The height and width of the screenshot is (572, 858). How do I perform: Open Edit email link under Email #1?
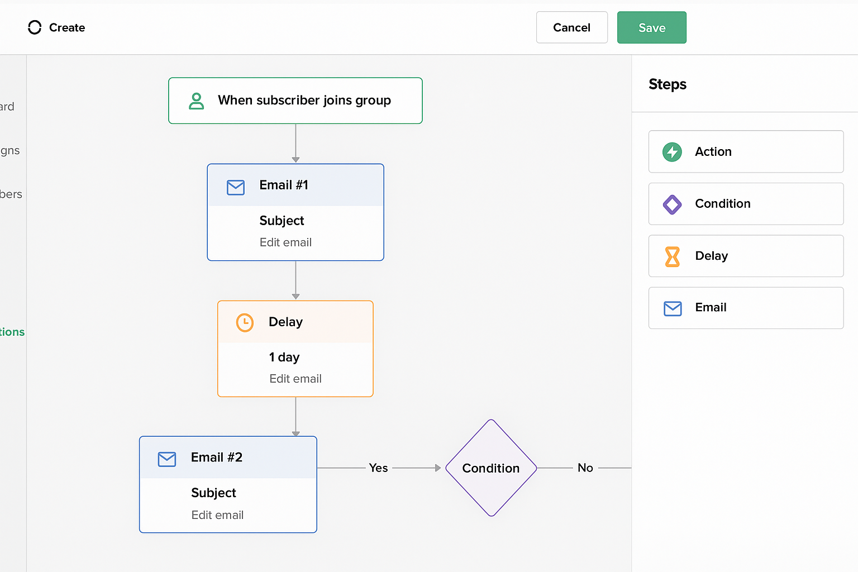click(285, 242)
